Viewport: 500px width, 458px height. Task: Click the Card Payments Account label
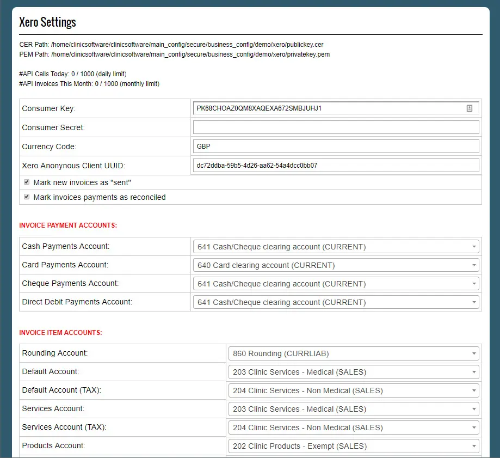(x=65, y=265)
